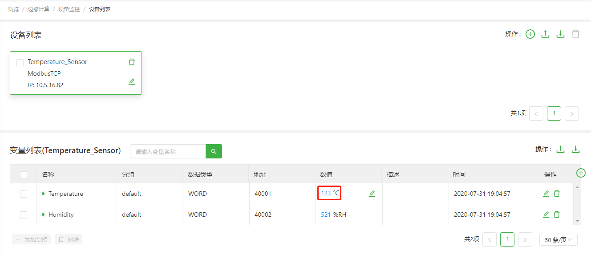Open 设备监控 breadcrumb link
This screenshot has width=591, height=259.
(x=69, y=9)
